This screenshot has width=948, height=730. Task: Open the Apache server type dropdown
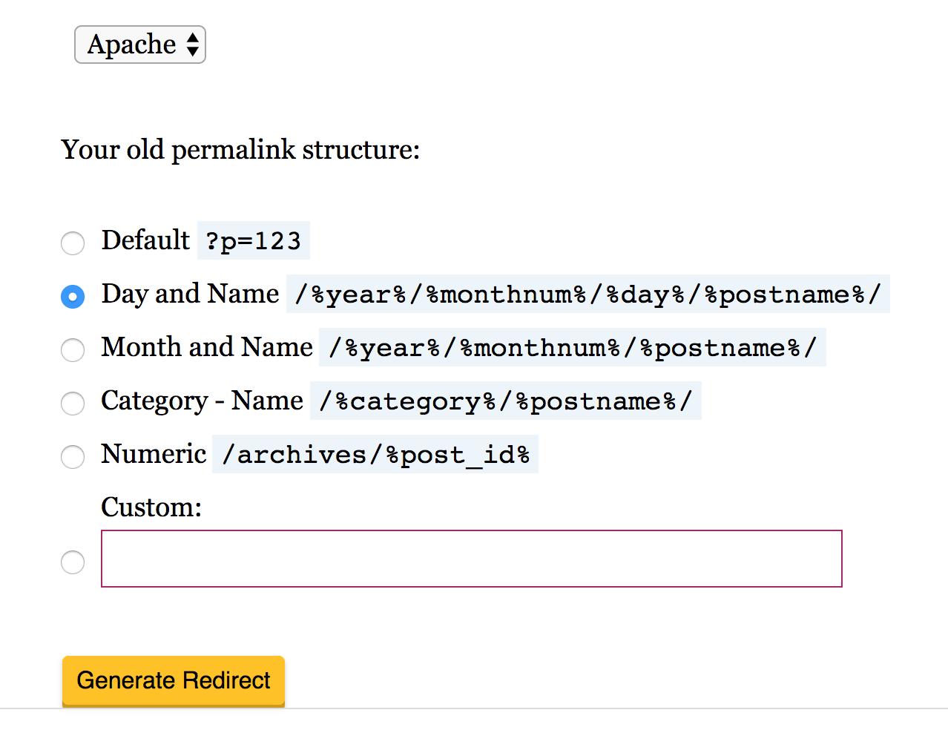140,45
